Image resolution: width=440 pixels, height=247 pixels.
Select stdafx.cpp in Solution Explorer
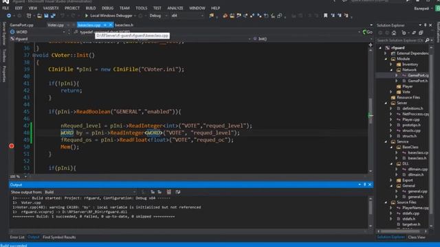pyautogui.click(x=411, y=213)
